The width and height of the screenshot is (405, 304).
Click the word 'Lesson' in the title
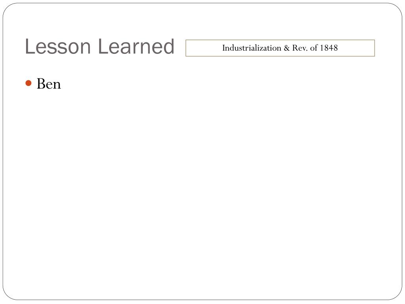58,46
